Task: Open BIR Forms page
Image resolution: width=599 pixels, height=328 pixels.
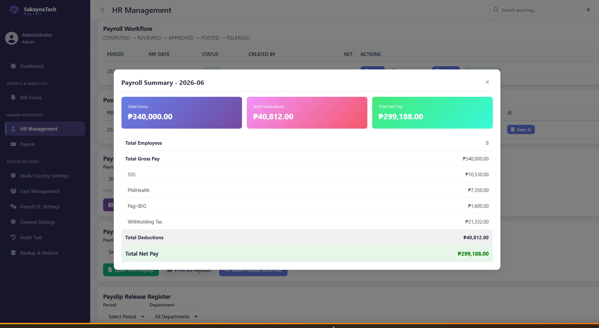Action: (x=45, y=97)
